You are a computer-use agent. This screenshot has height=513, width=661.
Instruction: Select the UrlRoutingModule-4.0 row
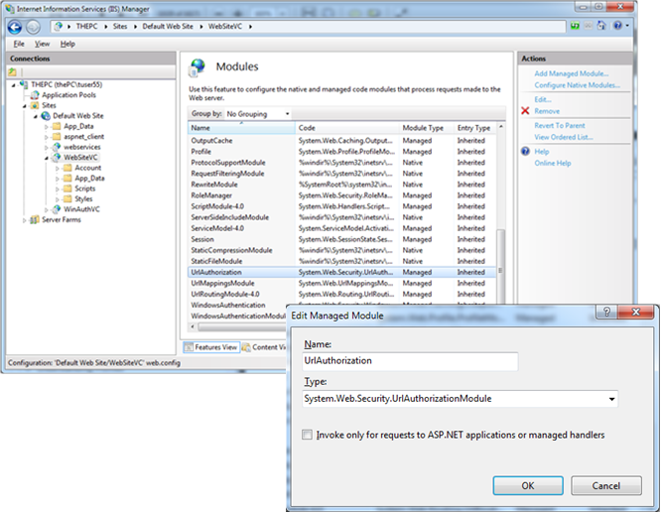(341, 295)
